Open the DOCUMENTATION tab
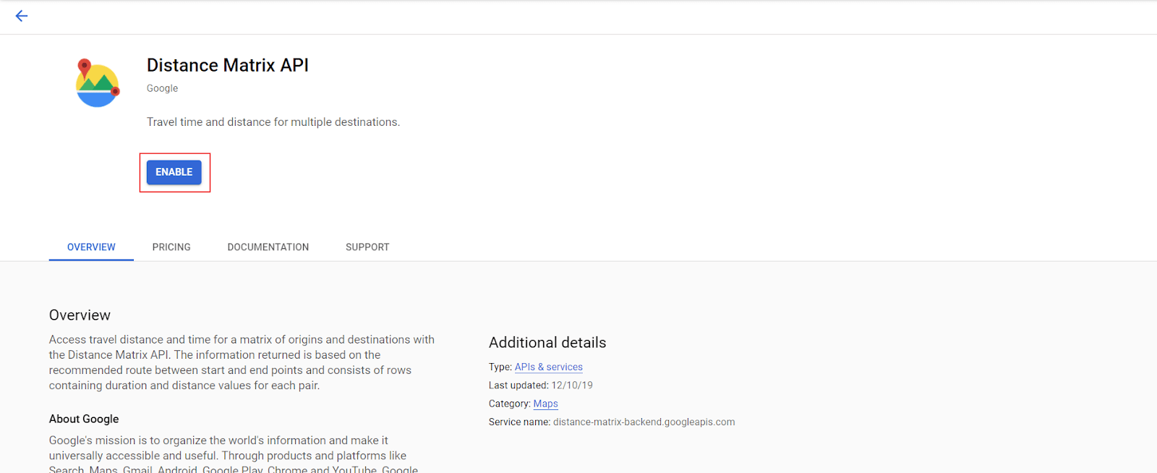 coord(268,247)
